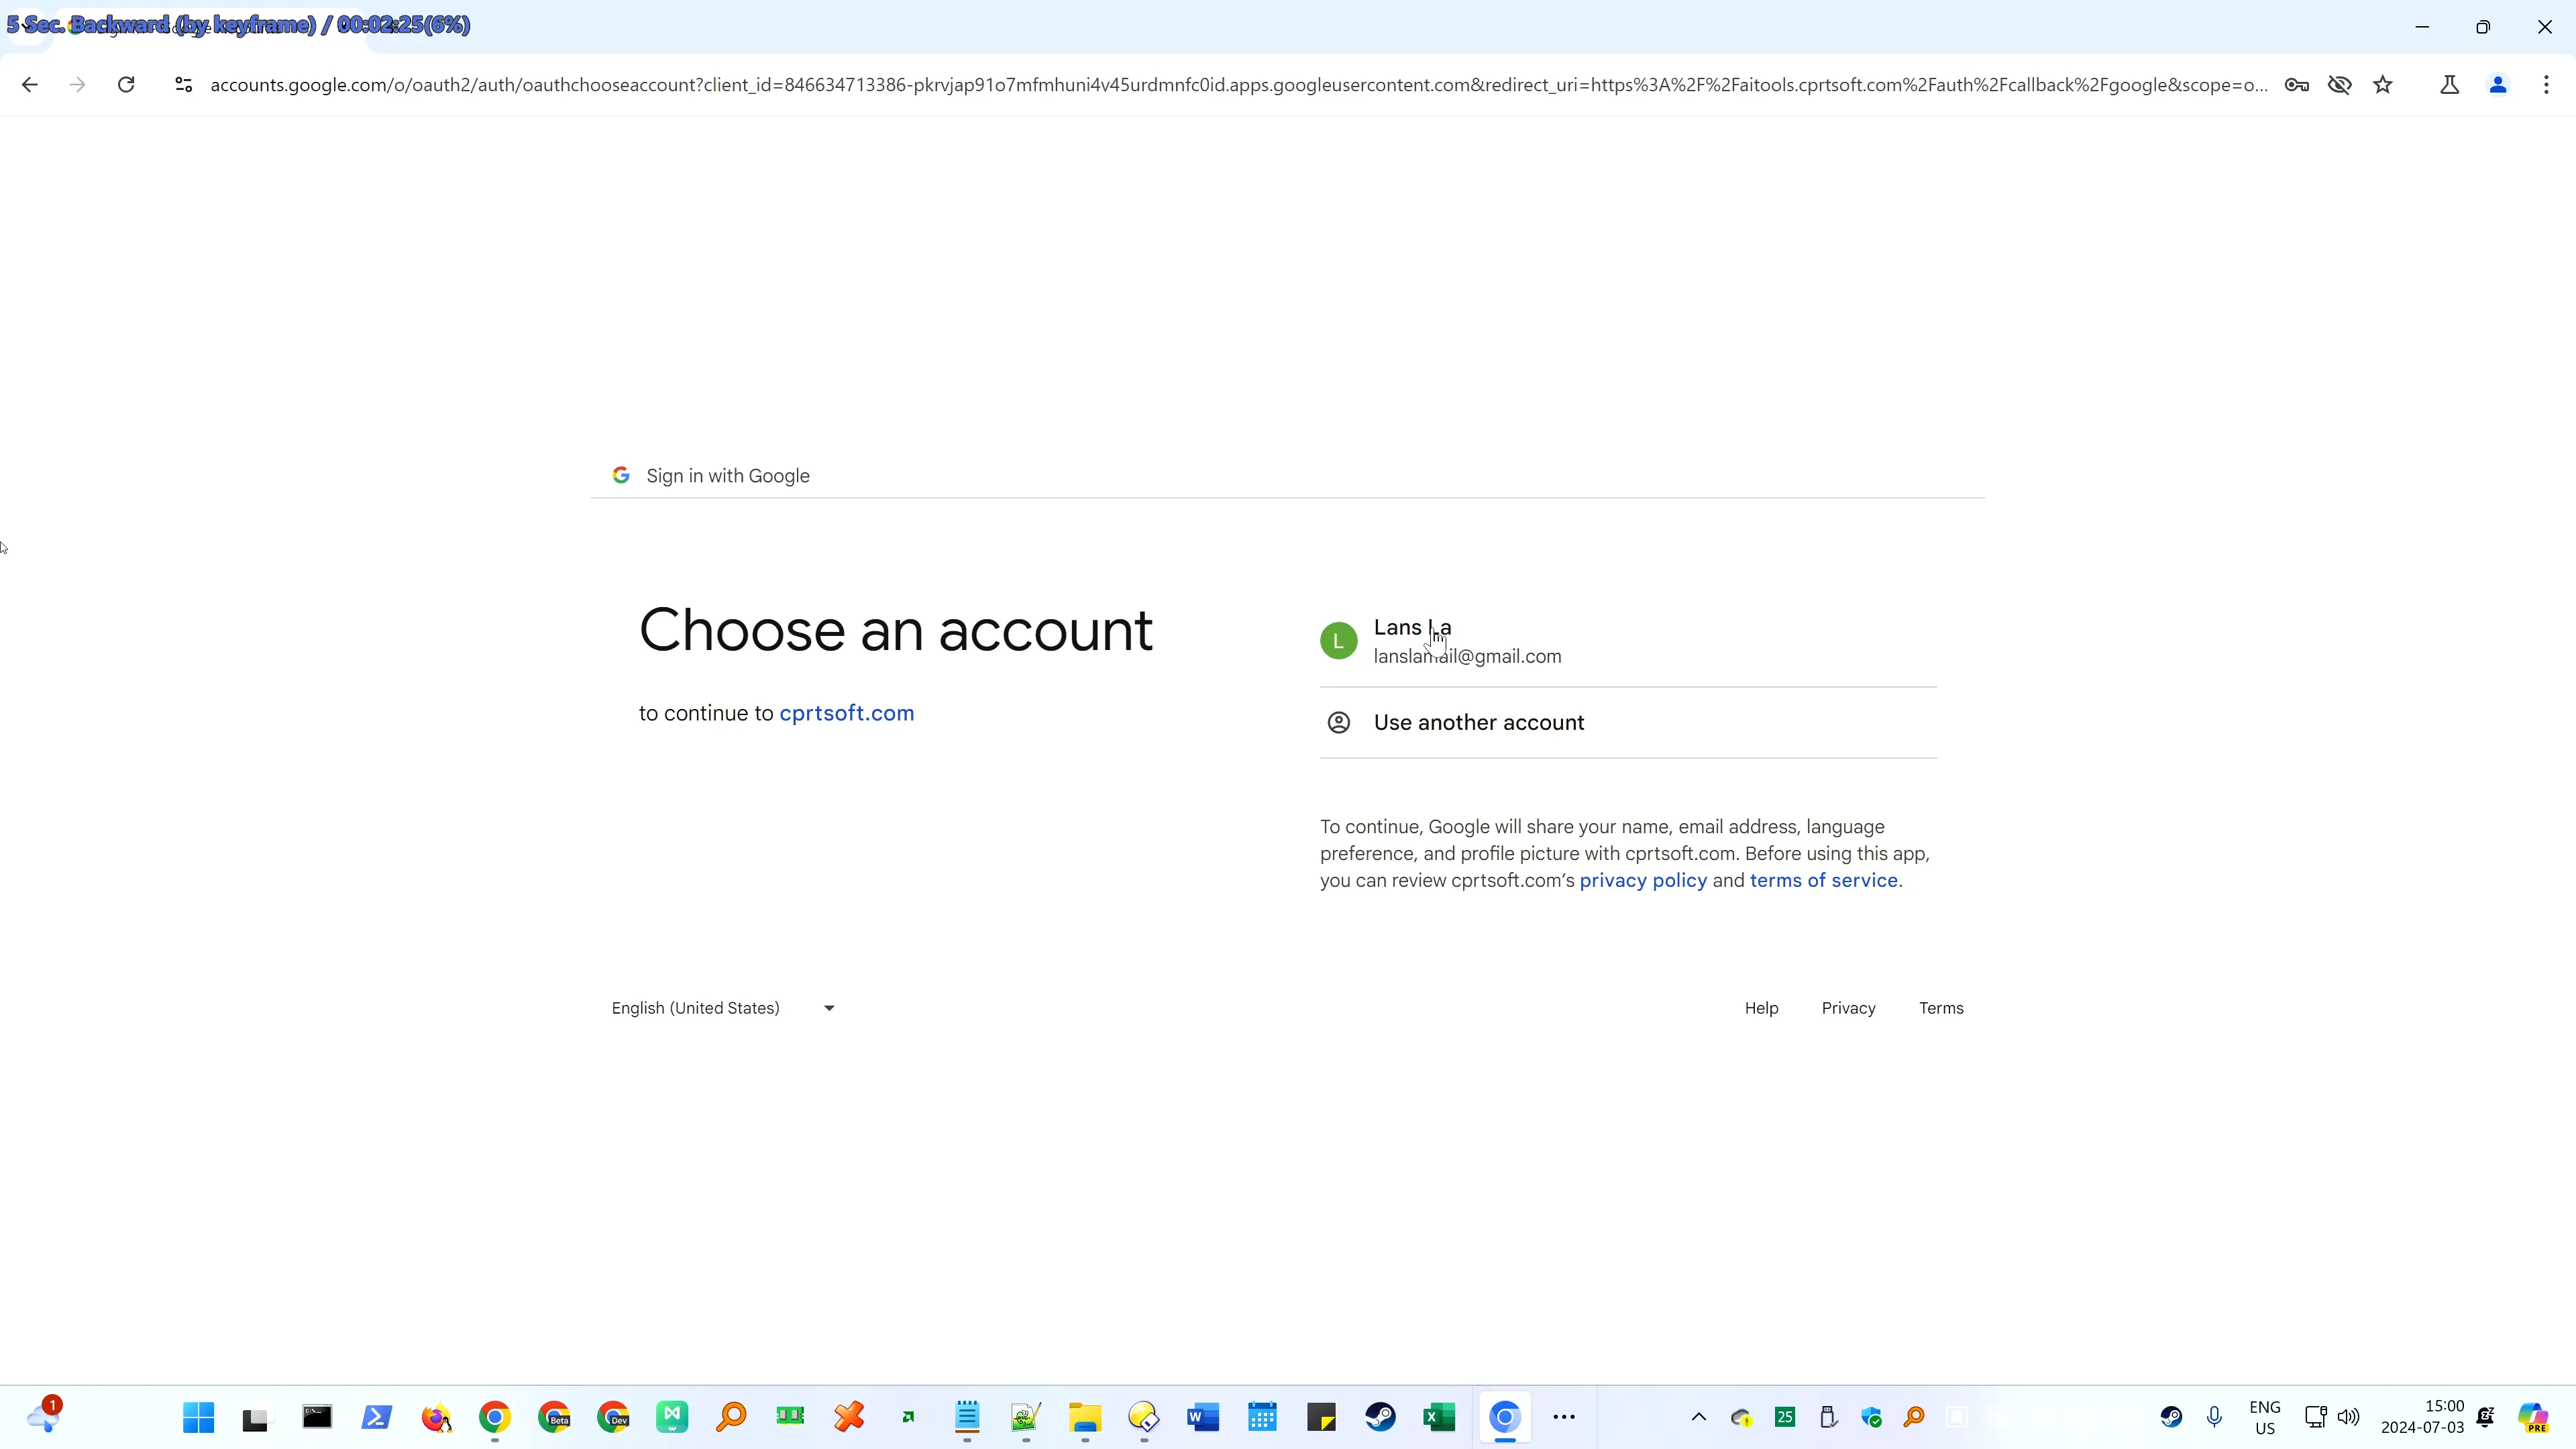Open the Windows Security shield tray icon
Screen dimensions: 2576x1449
click(1871, 1417)
